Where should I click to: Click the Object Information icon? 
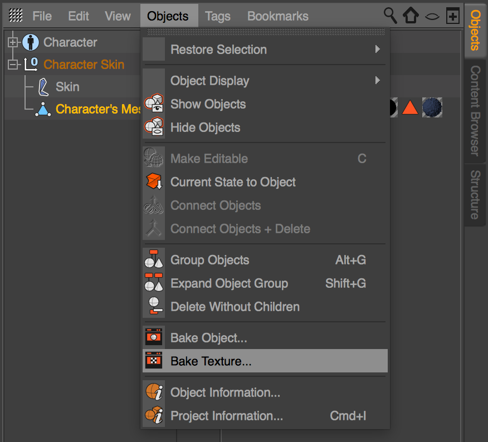154,392
